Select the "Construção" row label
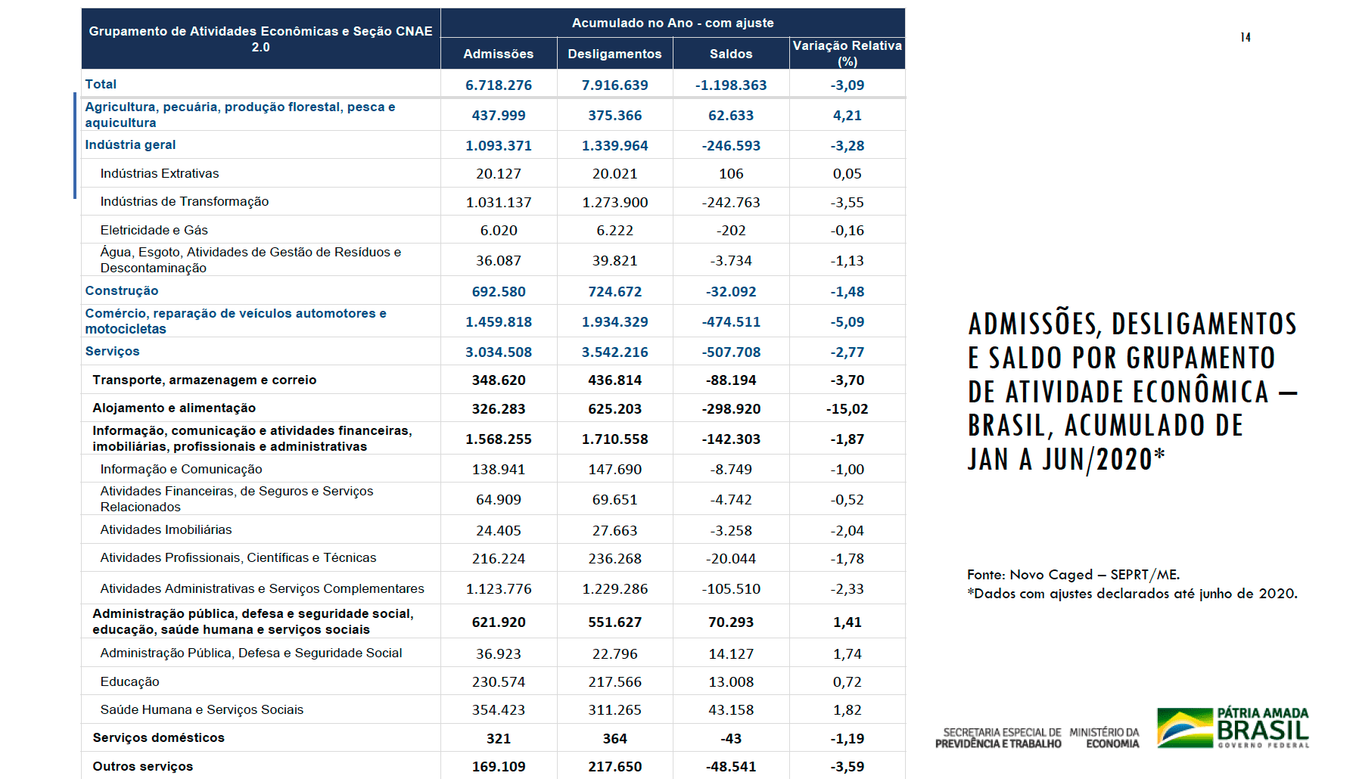This screenshot has width=1353, height=779. click(122, 290)
